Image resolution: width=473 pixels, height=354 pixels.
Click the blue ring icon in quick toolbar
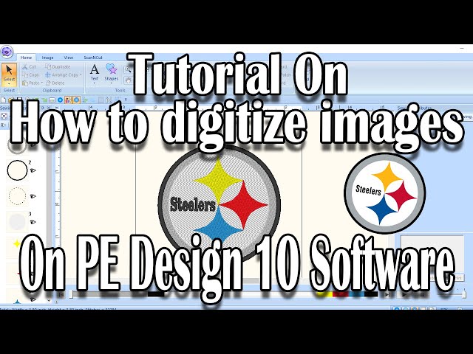tap(60, 100)
